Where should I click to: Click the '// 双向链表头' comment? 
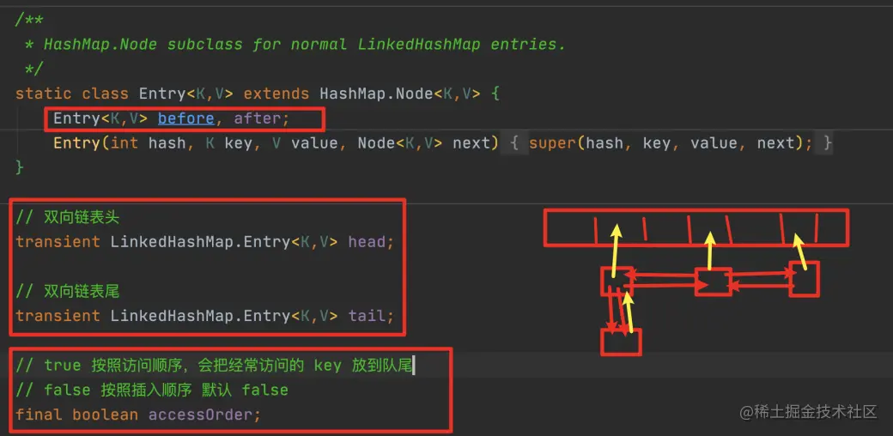point(67,217)
